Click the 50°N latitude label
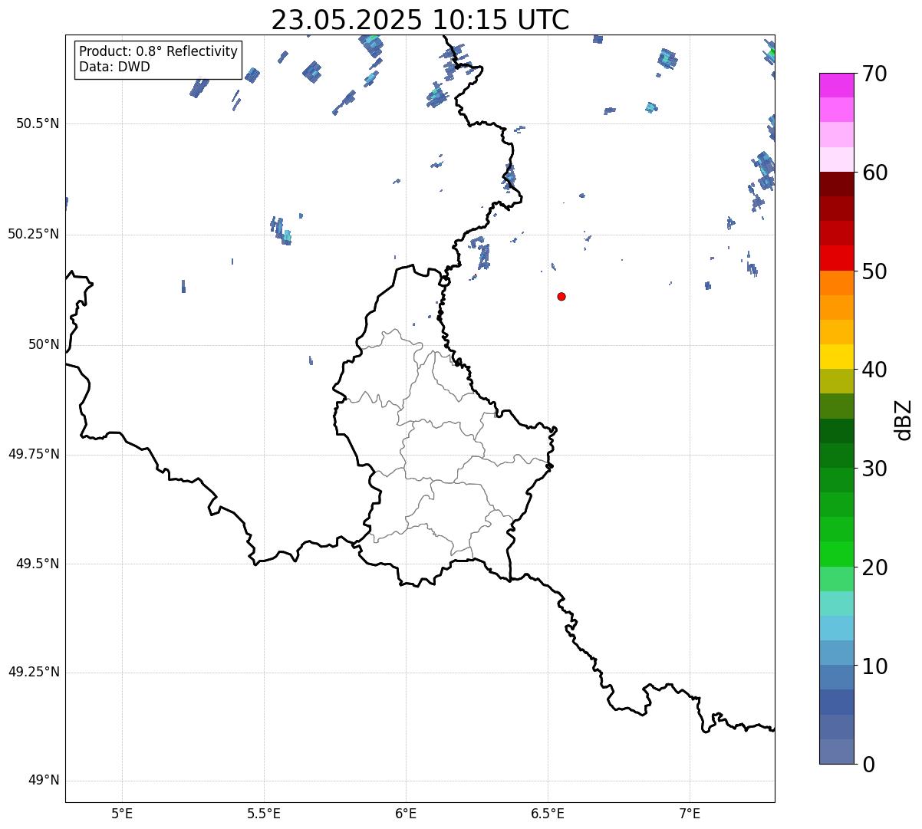The width and height of the screenshot is (922, 829). click(x=44, y=344)
